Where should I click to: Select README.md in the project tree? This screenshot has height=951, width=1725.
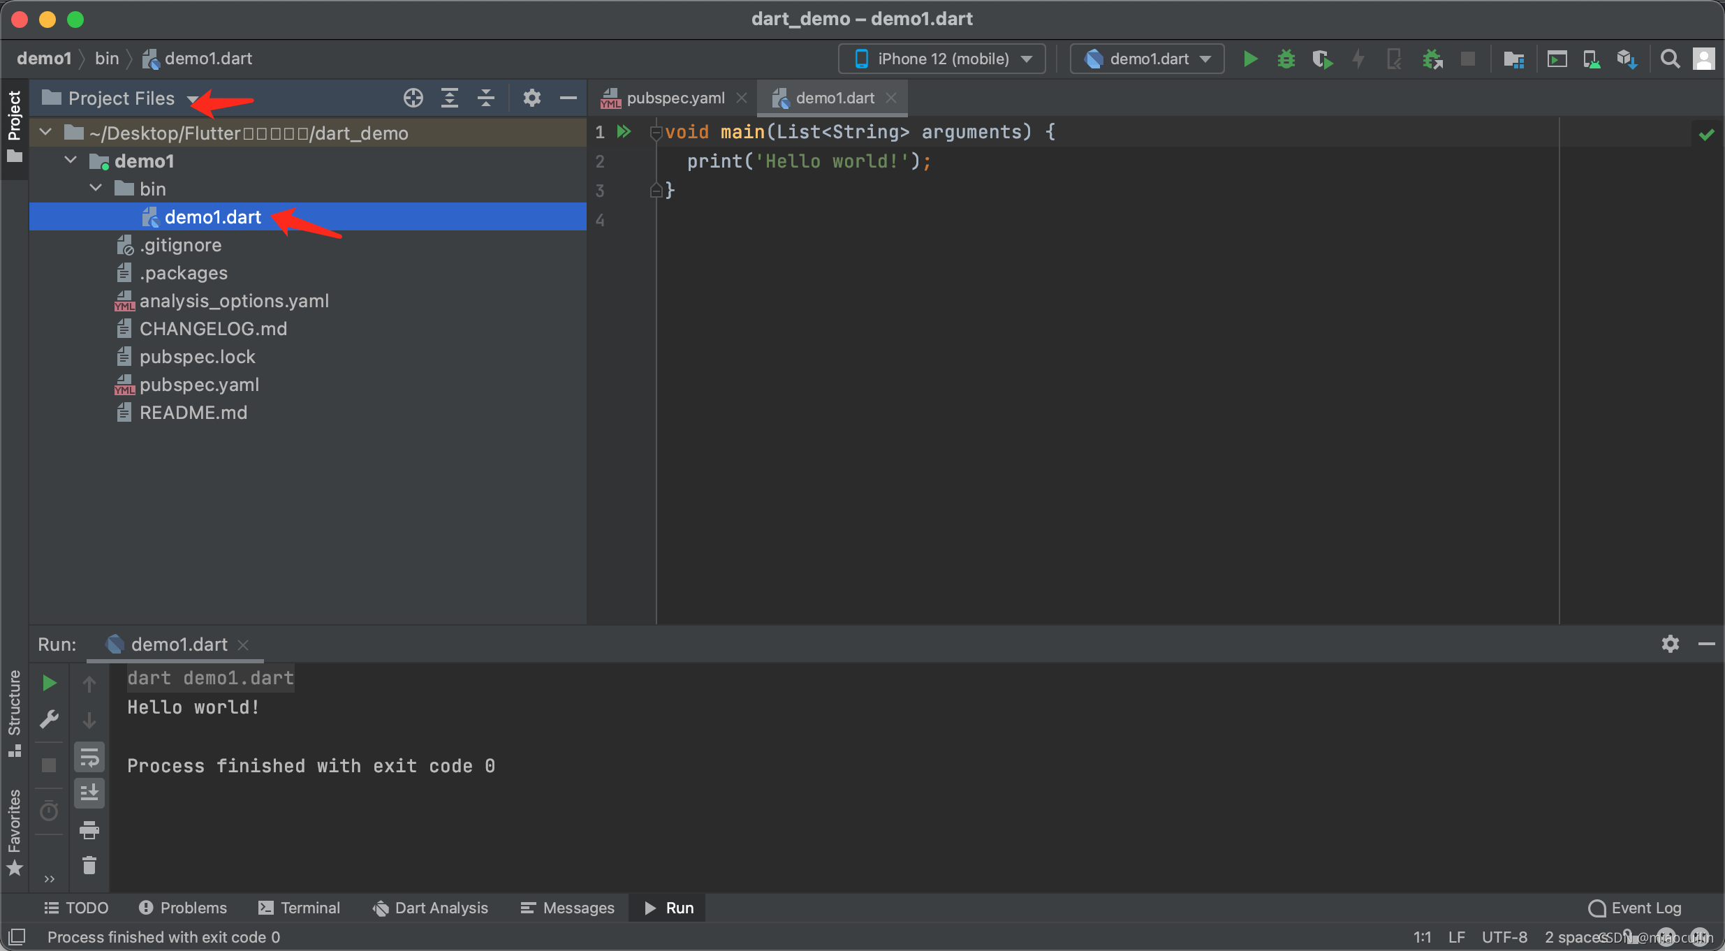coord(193,413)
